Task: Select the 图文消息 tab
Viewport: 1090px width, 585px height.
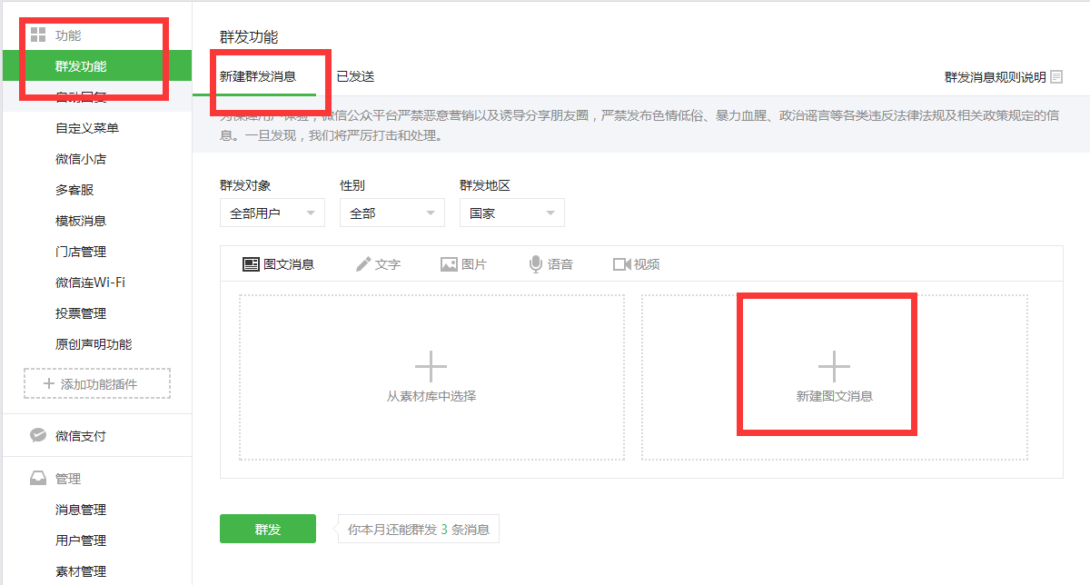Action: [x=278, y=264]
